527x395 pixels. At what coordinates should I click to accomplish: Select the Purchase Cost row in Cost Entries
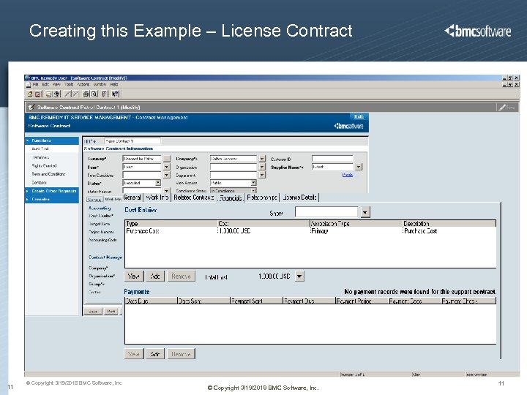click(310, 231)
